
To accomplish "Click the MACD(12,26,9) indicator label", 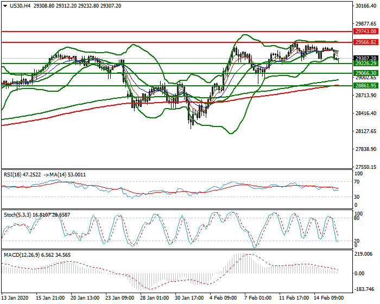I will [22, 255].
